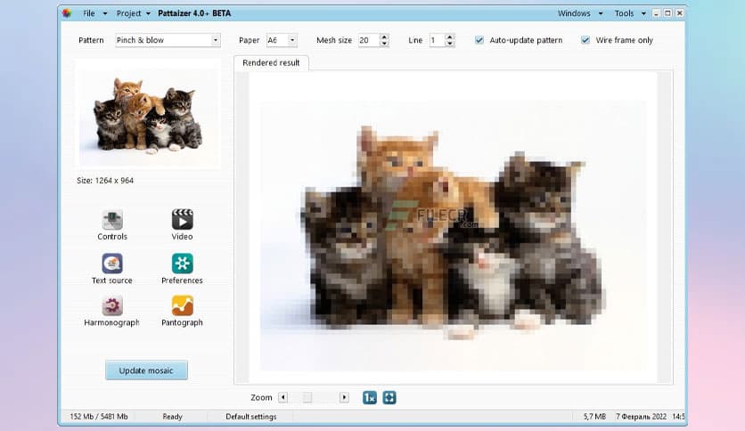Viewport: 745px width, 431px height.
Task: Increase Line value with up arrow
Action: (449, 37)
